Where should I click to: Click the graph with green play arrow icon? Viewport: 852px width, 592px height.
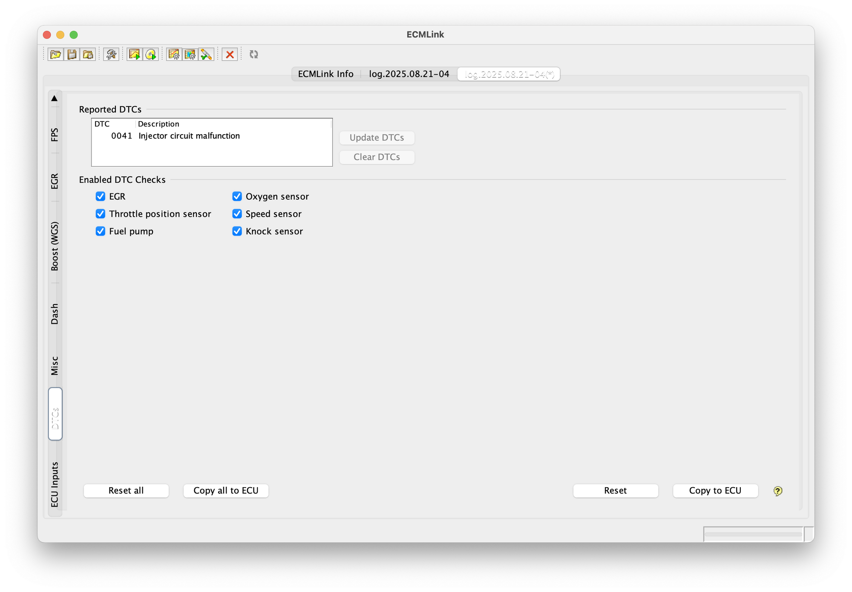pos(135,55)
